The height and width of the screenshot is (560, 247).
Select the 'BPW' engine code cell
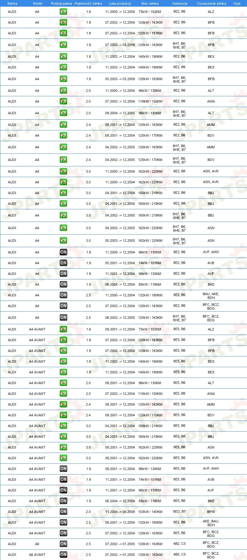pyautogui.click(x=211, y=512)
